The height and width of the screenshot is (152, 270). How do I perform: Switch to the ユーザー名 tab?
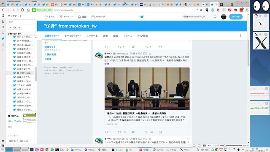click(92, 35)
